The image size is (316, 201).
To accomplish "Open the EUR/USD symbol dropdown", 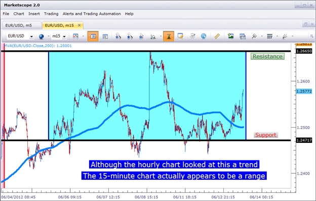I will point(31,36).
